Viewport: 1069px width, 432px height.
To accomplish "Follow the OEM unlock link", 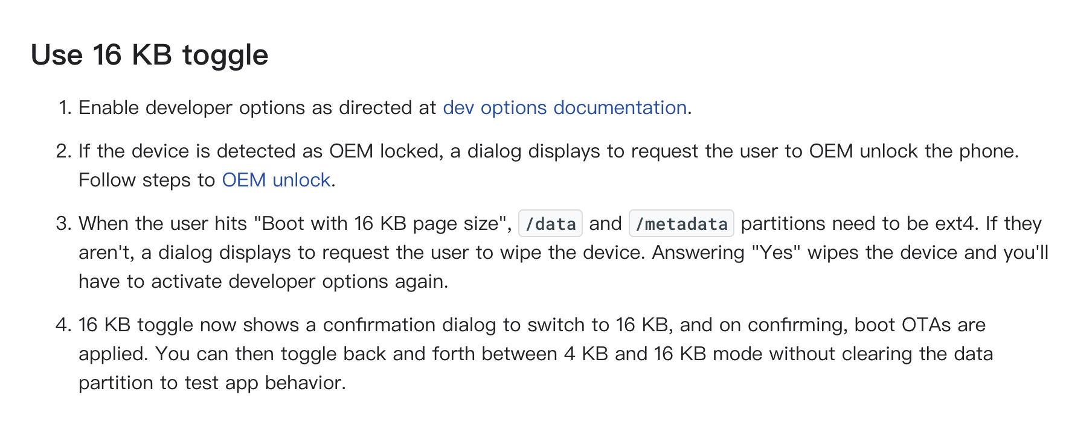I will [276, 180].
